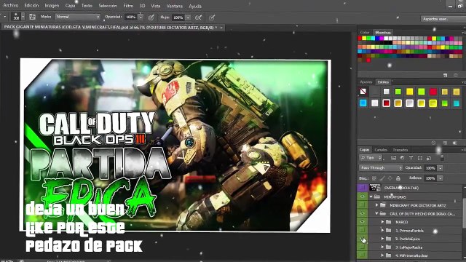The image size is (466, 262).
Task: Hide the CALL OF DUTY group eye
Action: point(363,213)
